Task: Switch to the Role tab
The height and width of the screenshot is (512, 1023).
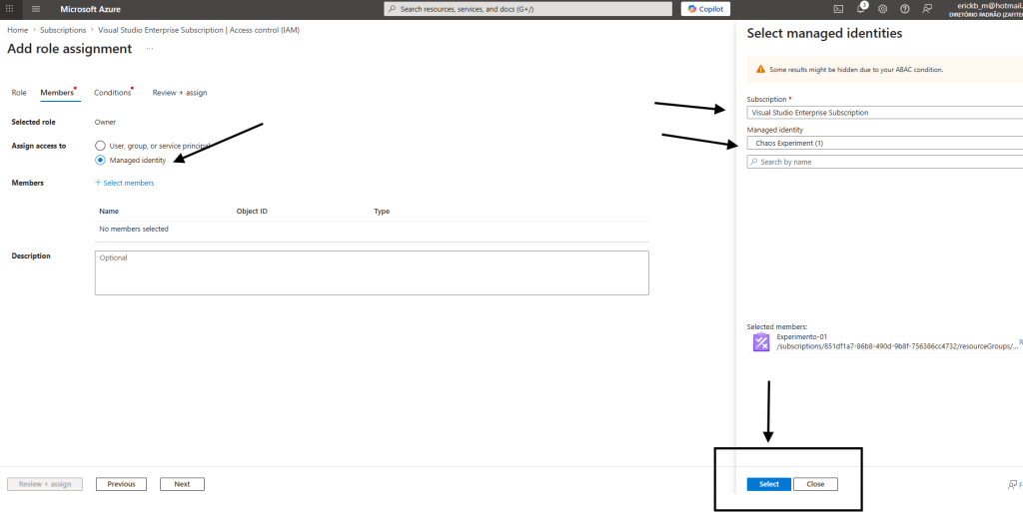Action: (19, 93)
